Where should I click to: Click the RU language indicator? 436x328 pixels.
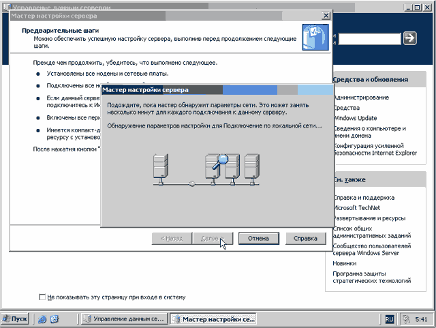coord(389,319)
